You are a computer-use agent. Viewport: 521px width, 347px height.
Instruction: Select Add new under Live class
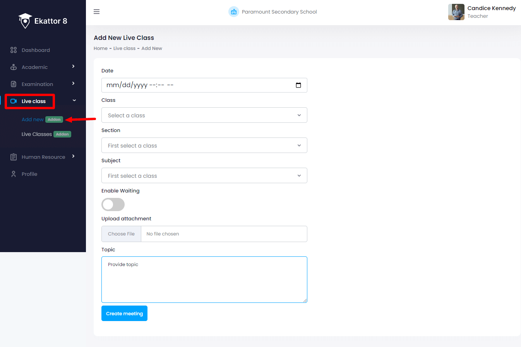(33, 119)
